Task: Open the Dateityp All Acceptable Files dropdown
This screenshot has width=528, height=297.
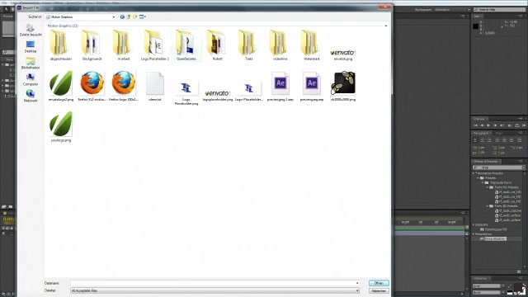Action: [x=214, y=290]
